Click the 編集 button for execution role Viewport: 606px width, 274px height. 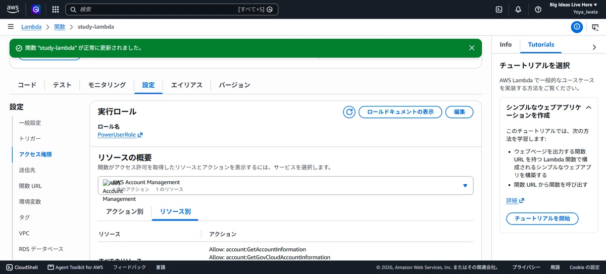(x=460, y=112)
